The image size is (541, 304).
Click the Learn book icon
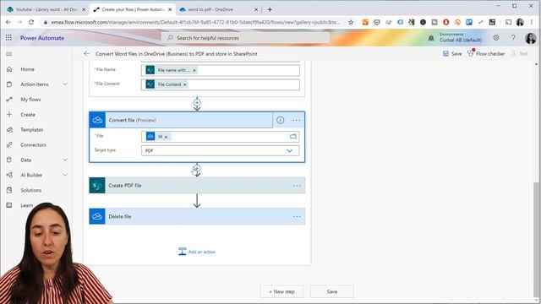click(9, 205)
